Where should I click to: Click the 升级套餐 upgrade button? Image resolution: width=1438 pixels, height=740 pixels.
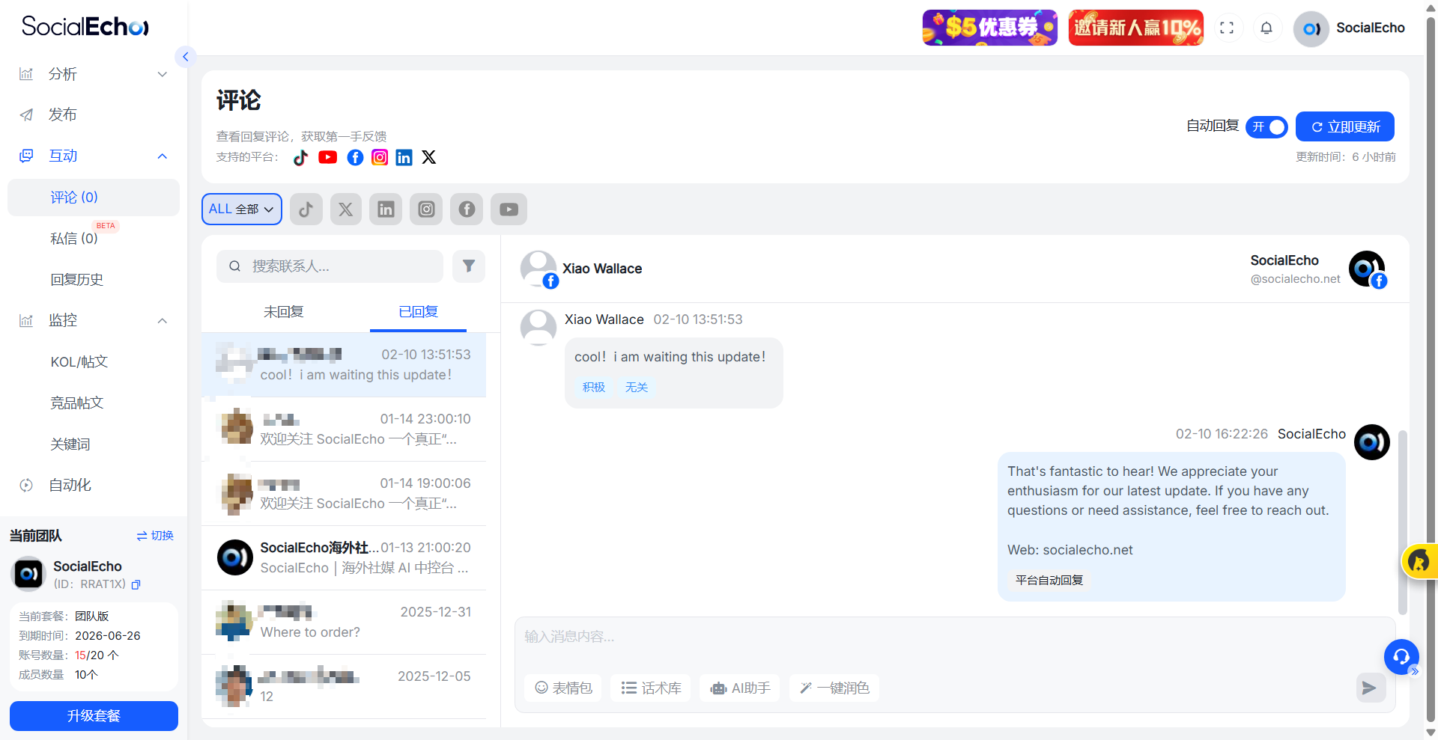(x=94, y=716)
